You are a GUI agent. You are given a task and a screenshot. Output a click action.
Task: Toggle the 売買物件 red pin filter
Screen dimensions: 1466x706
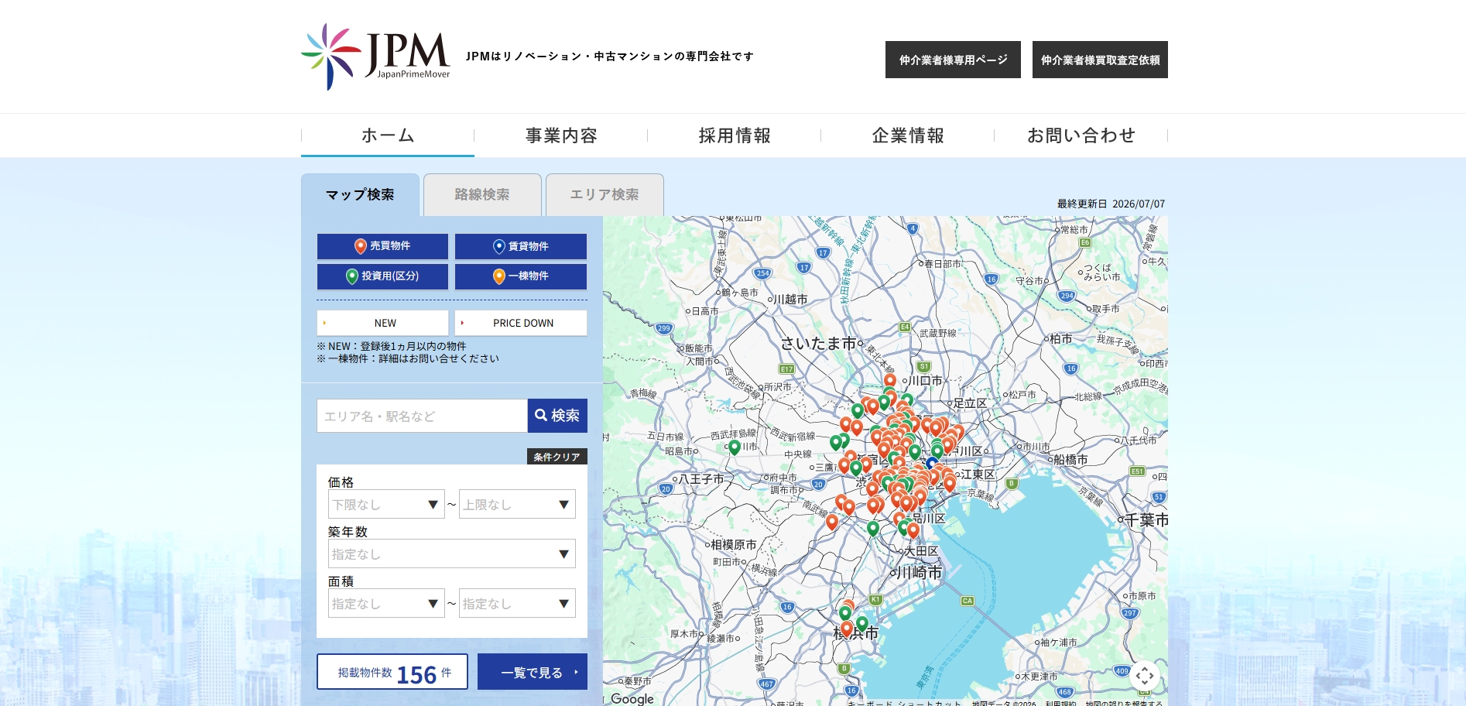(x=382, y=246)
